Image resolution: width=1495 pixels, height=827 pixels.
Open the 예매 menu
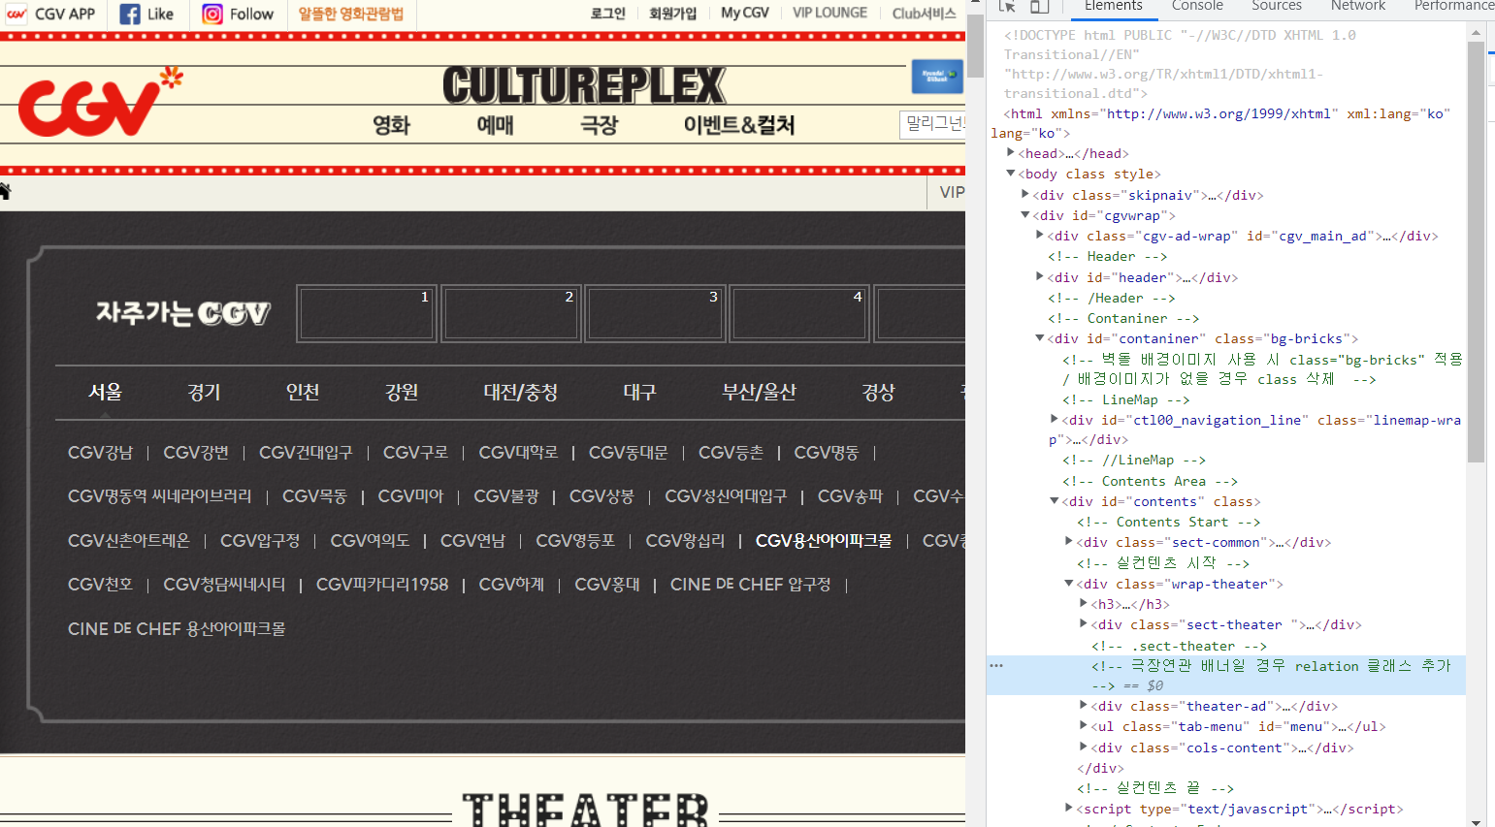coord(495,125)
